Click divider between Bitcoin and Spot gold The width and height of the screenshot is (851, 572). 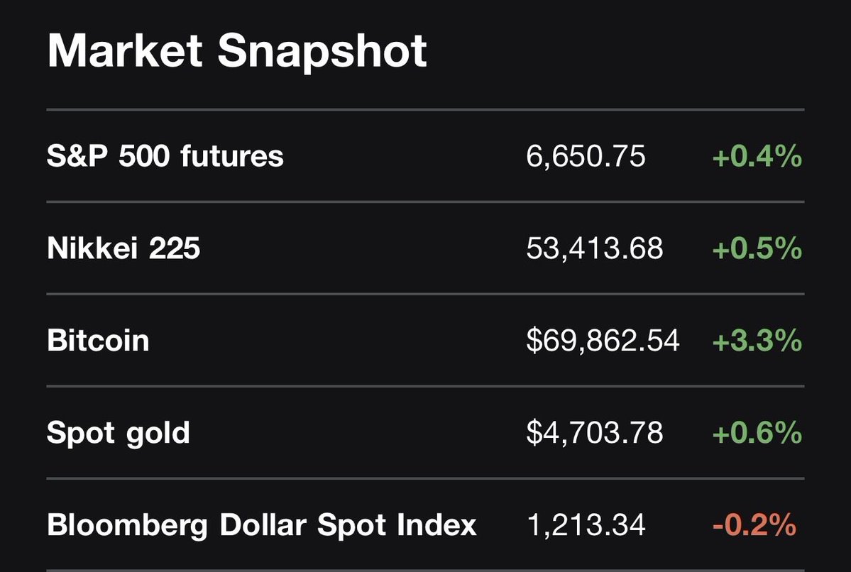pos(426,387)
